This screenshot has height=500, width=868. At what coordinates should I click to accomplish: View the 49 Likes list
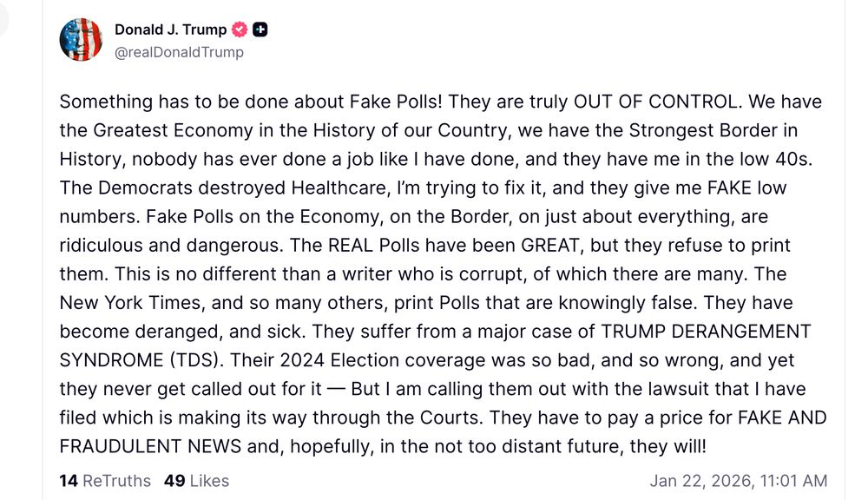point(196,480)
